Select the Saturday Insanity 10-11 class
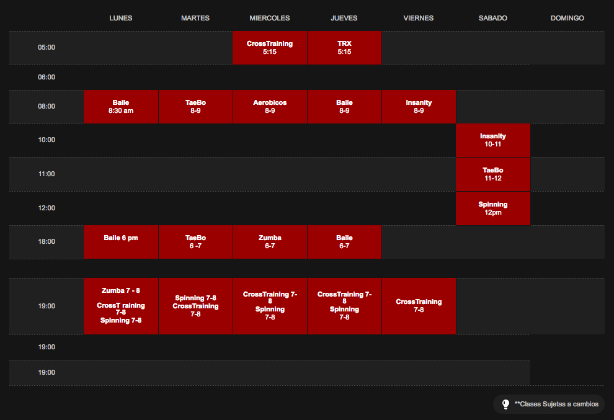Viewport: 614px width, 420px height. point(493,140)
